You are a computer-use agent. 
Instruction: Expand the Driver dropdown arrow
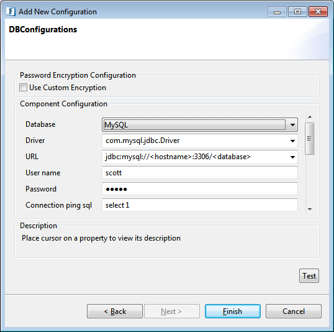pyautogui.click(x=292, y=141)
